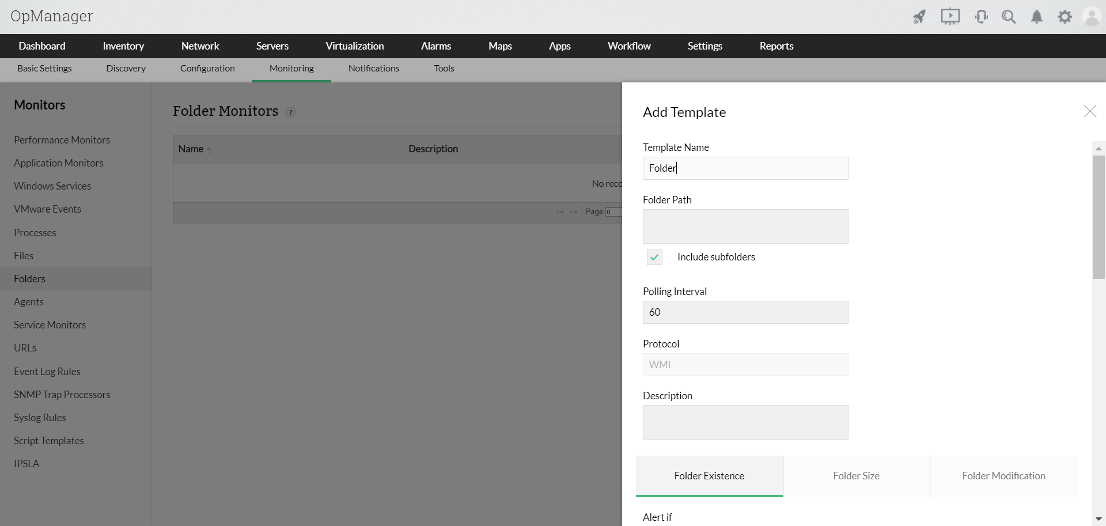Image resolution: width=1106 pixels, height=526 pixels.
Task: Open VMware Events in sidebar
Action: click(x=47, y=209)
